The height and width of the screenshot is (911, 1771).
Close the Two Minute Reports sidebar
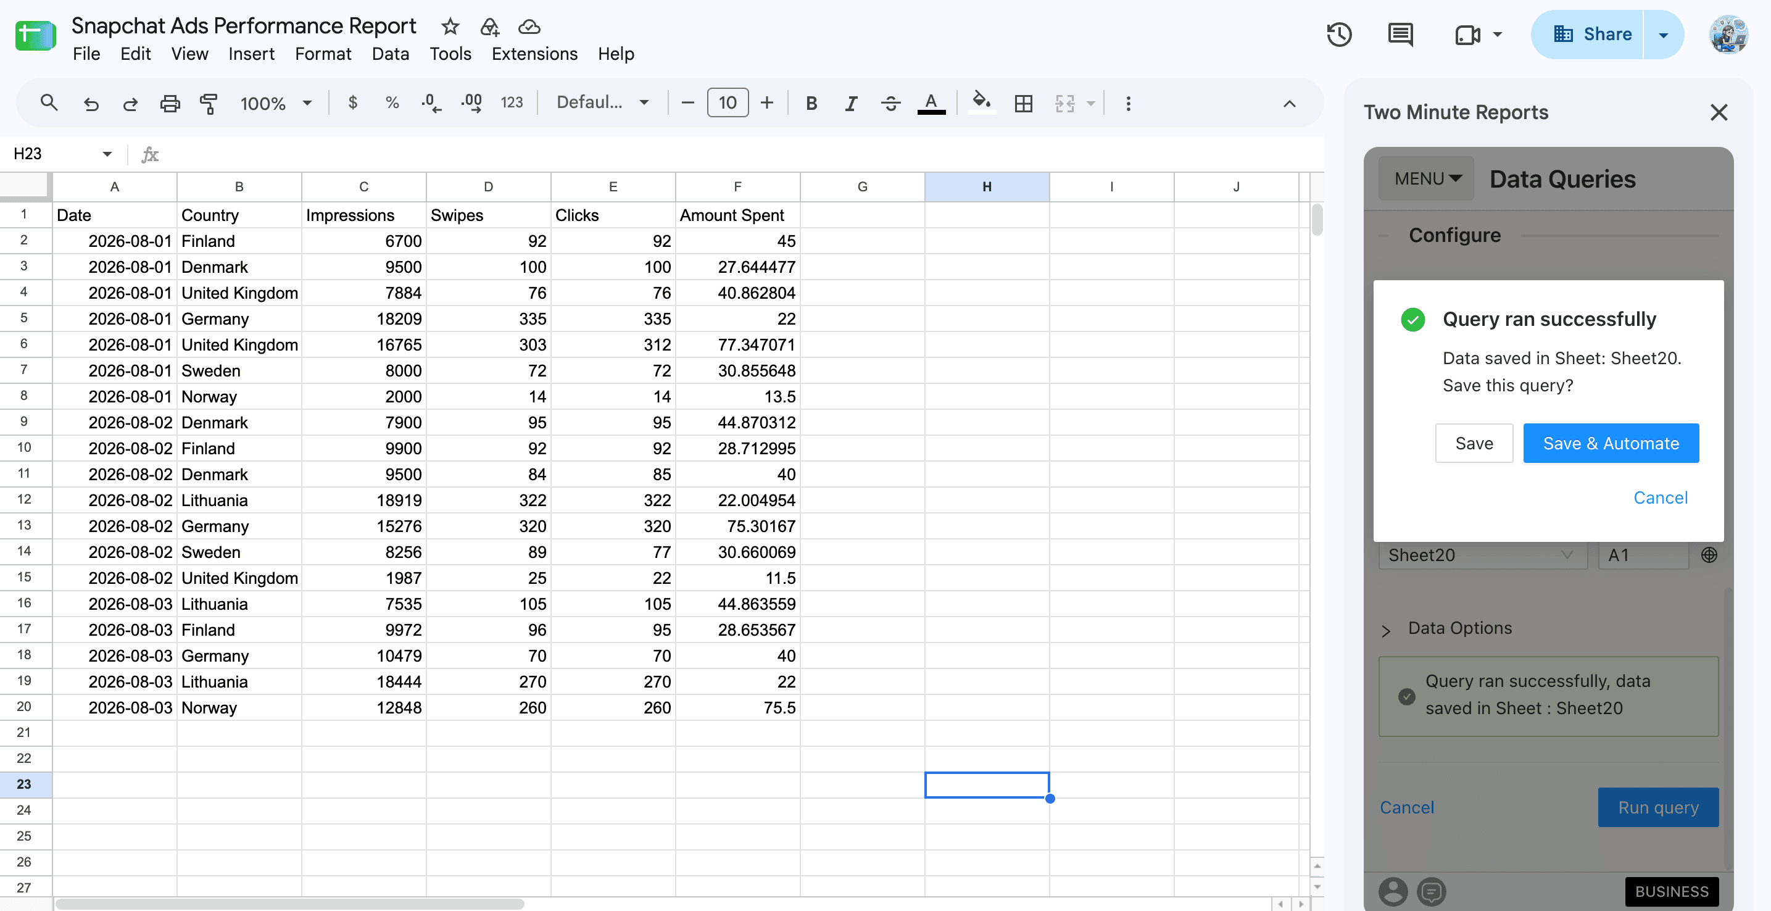[1718, 113]
